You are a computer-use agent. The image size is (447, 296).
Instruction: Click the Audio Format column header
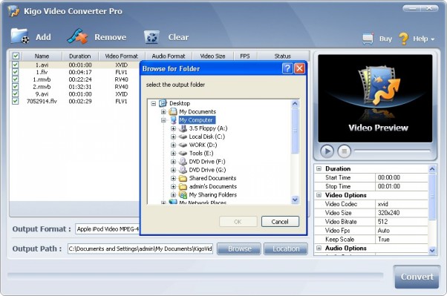click(169, 56)
